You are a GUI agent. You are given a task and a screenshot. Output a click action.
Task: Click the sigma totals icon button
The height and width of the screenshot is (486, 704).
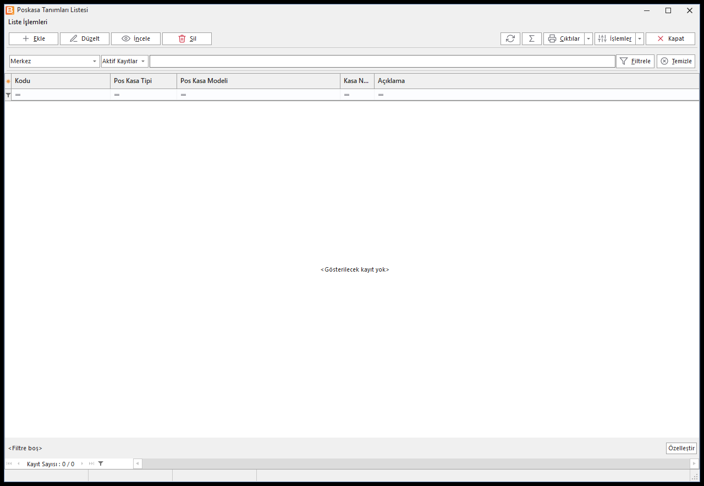pos(532,38)
